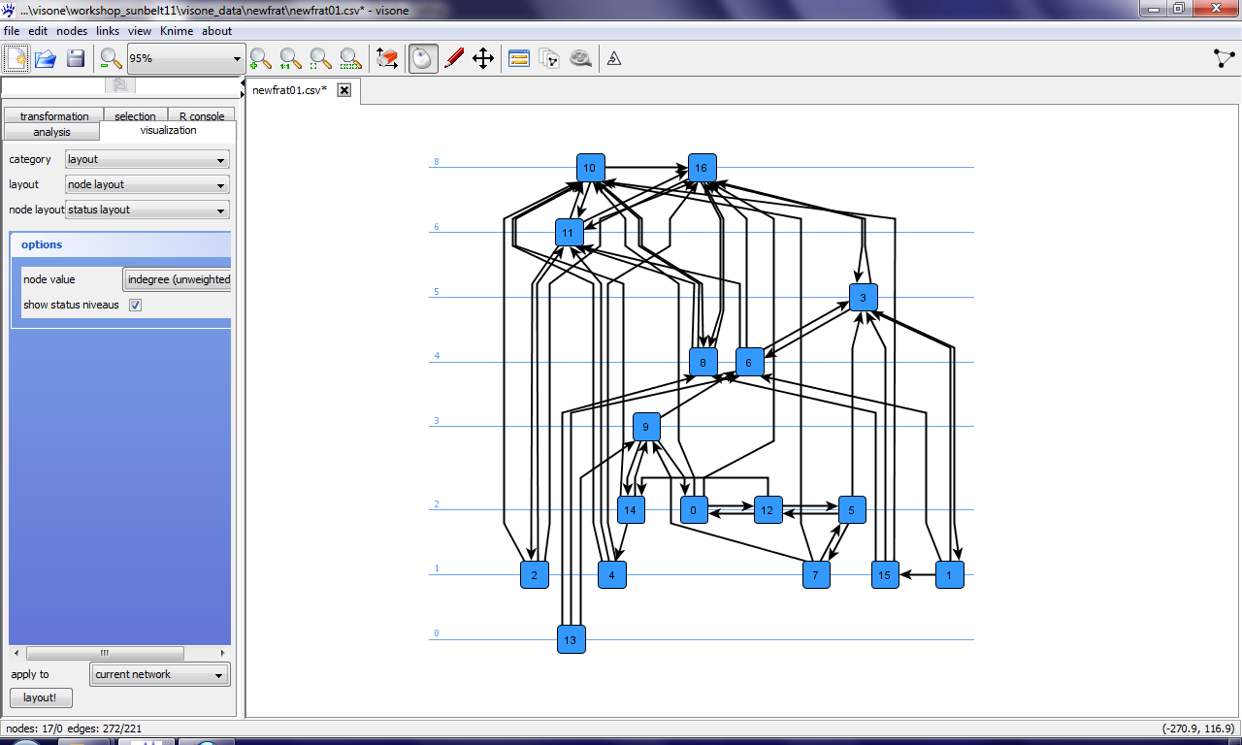The height and width of the screenshot is (745, 1242).
Task: Switch to the selection tab
Action: coord(135,115)
